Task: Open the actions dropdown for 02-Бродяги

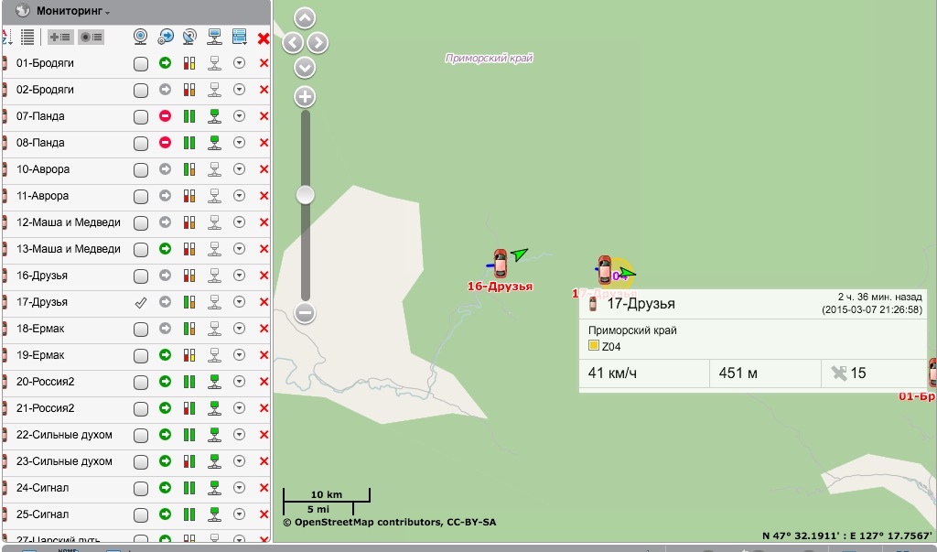Action: [239, 90]
